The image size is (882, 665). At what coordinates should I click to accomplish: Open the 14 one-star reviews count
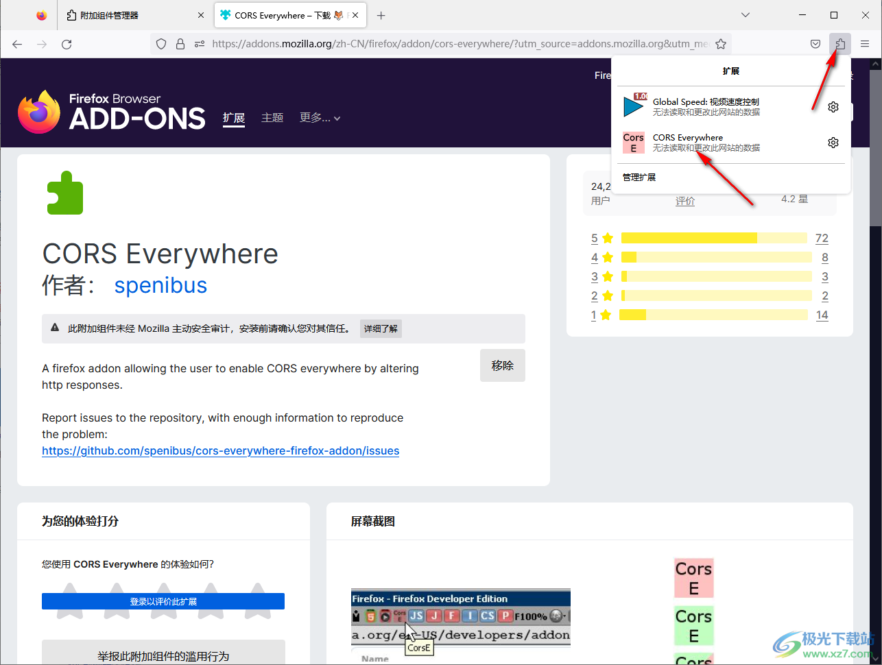pyautogui.click(x=822, y=315)
